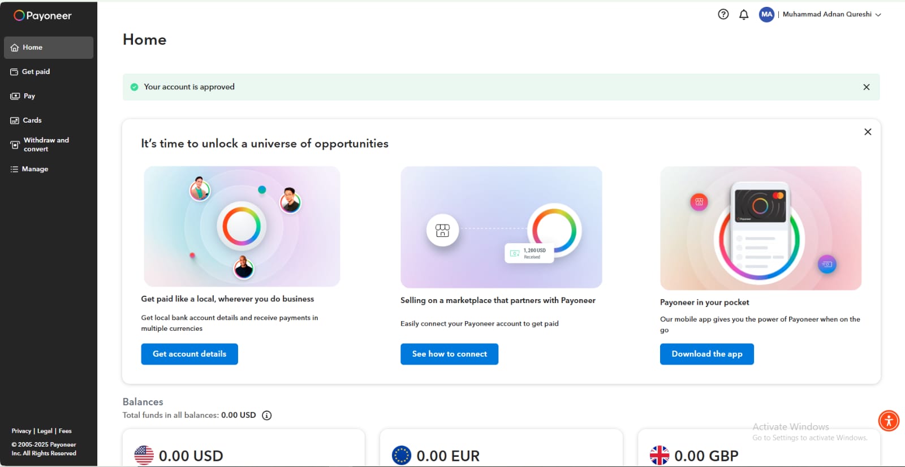Click the UK flag GBP balance icon
The width and height of the screenshot is (905, 467).
point(660,455)
